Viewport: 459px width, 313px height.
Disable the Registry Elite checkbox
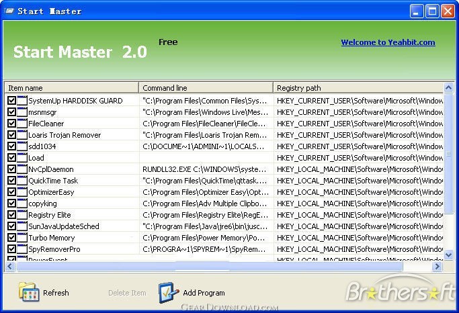11,215
